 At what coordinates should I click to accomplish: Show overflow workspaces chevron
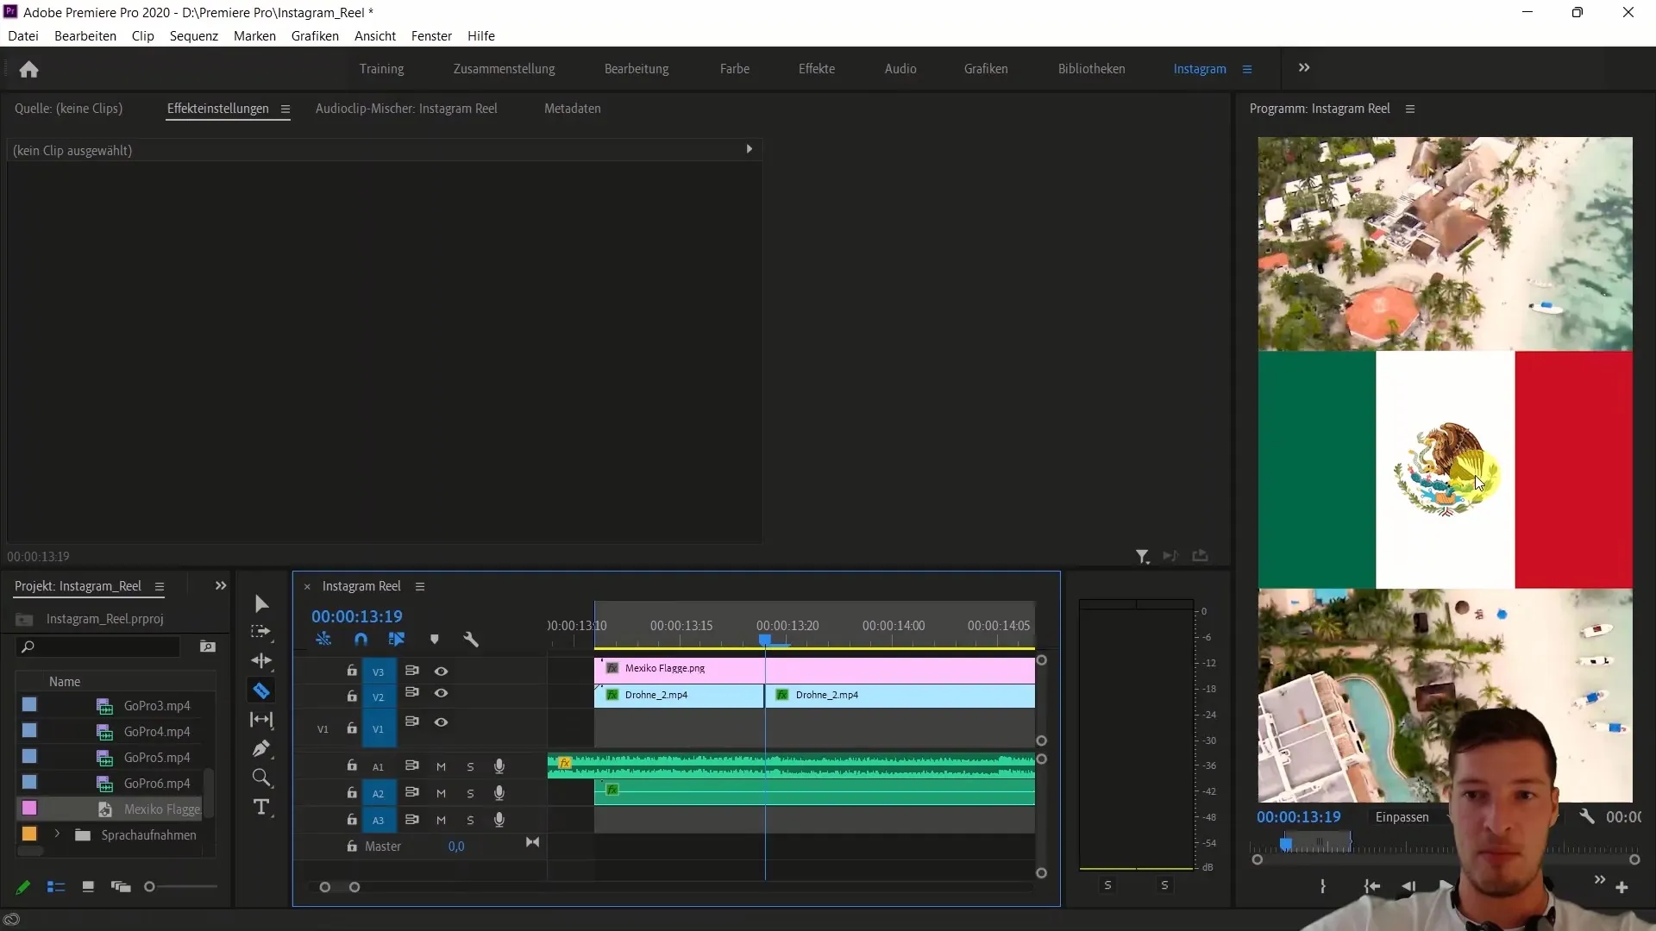click(x=1304, y=67)
